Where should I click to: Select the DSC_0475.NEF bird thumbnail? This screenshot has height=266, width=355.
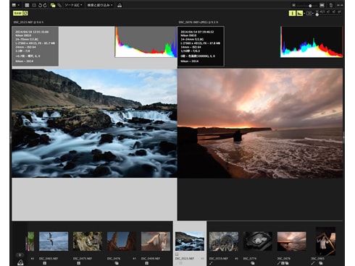[88, 241]
